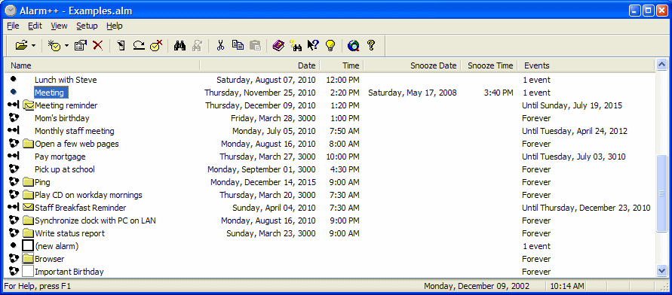Image resolution: width=672 pixels, height=295 pixels.
Task: Click the open folder toolbar icon
Action: coord(21,45)
